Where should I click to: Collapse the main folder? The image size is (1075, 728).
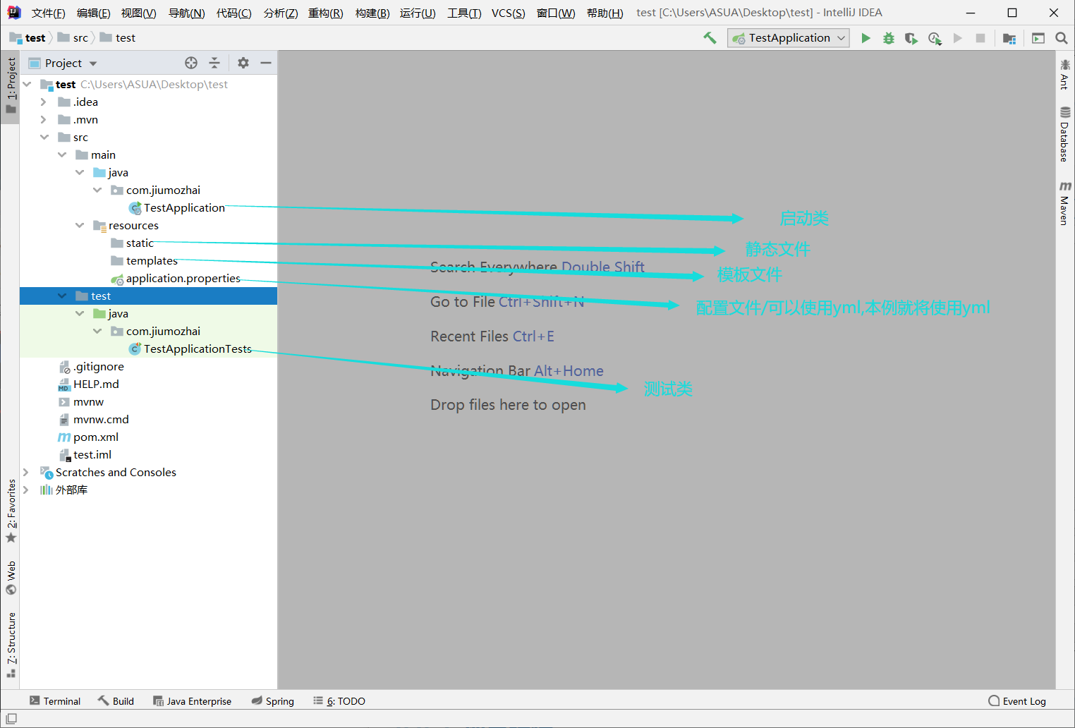61,155
